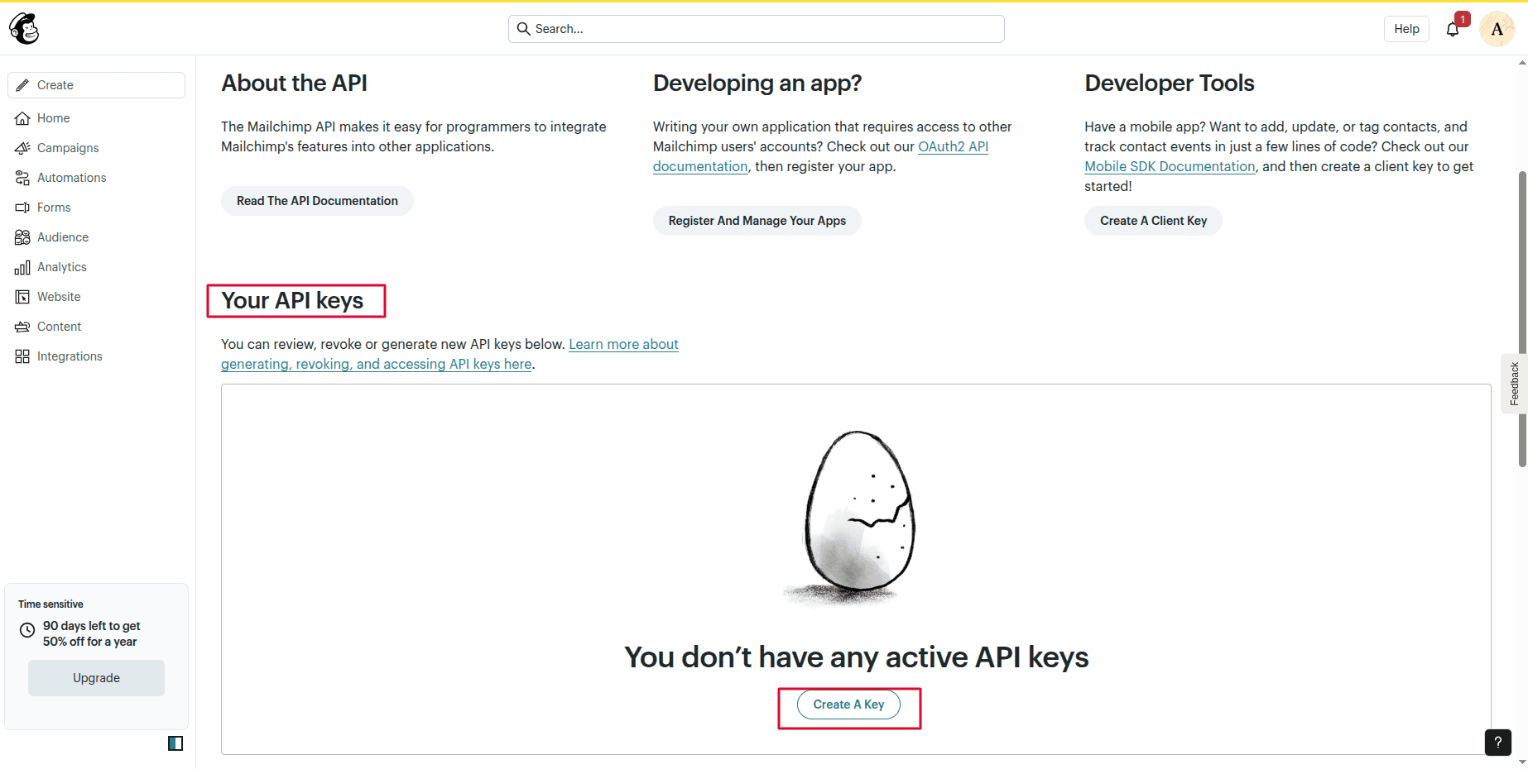Open the question mark help widget
This screenshot has height=769, width=1528.
(x=1498, y=743)
